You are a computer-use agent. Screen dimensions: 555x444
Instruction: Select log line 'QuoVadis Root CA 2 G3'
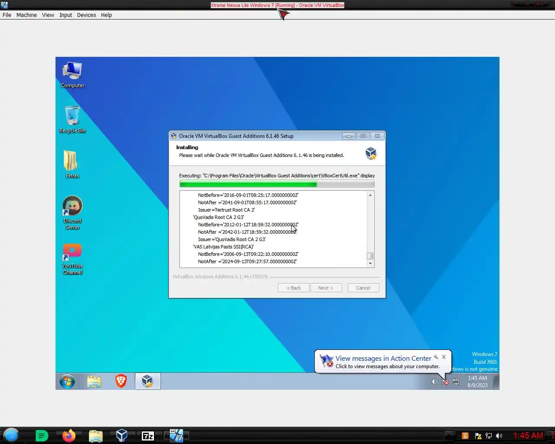click(x=219, y=217)
